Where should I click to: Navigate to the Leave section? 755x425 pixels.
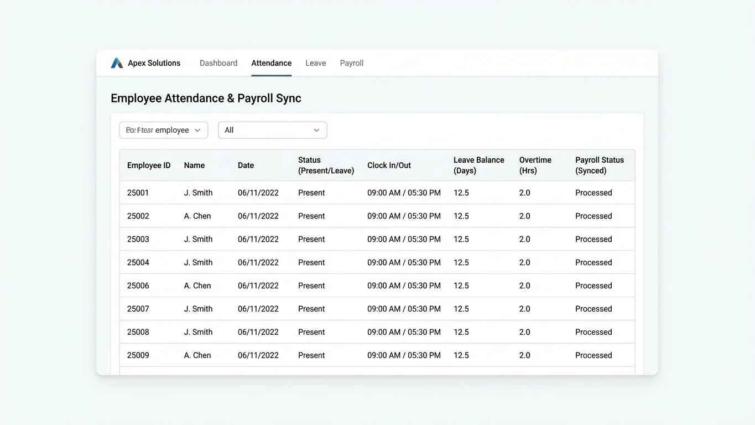point(315,63)
